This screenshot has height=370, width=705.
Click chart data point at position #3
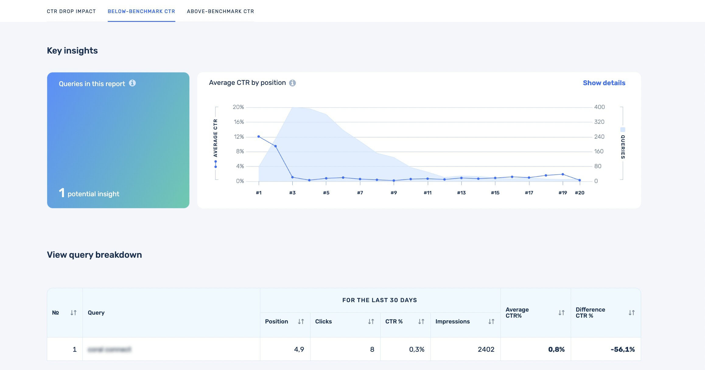[x=293, y=177]
